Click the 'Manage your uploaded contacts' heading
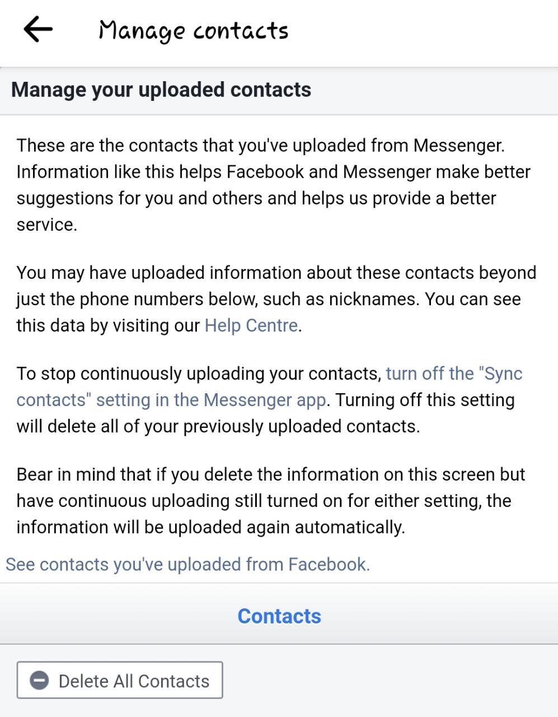Screen dimensions: 558x717 click(161, 90)
